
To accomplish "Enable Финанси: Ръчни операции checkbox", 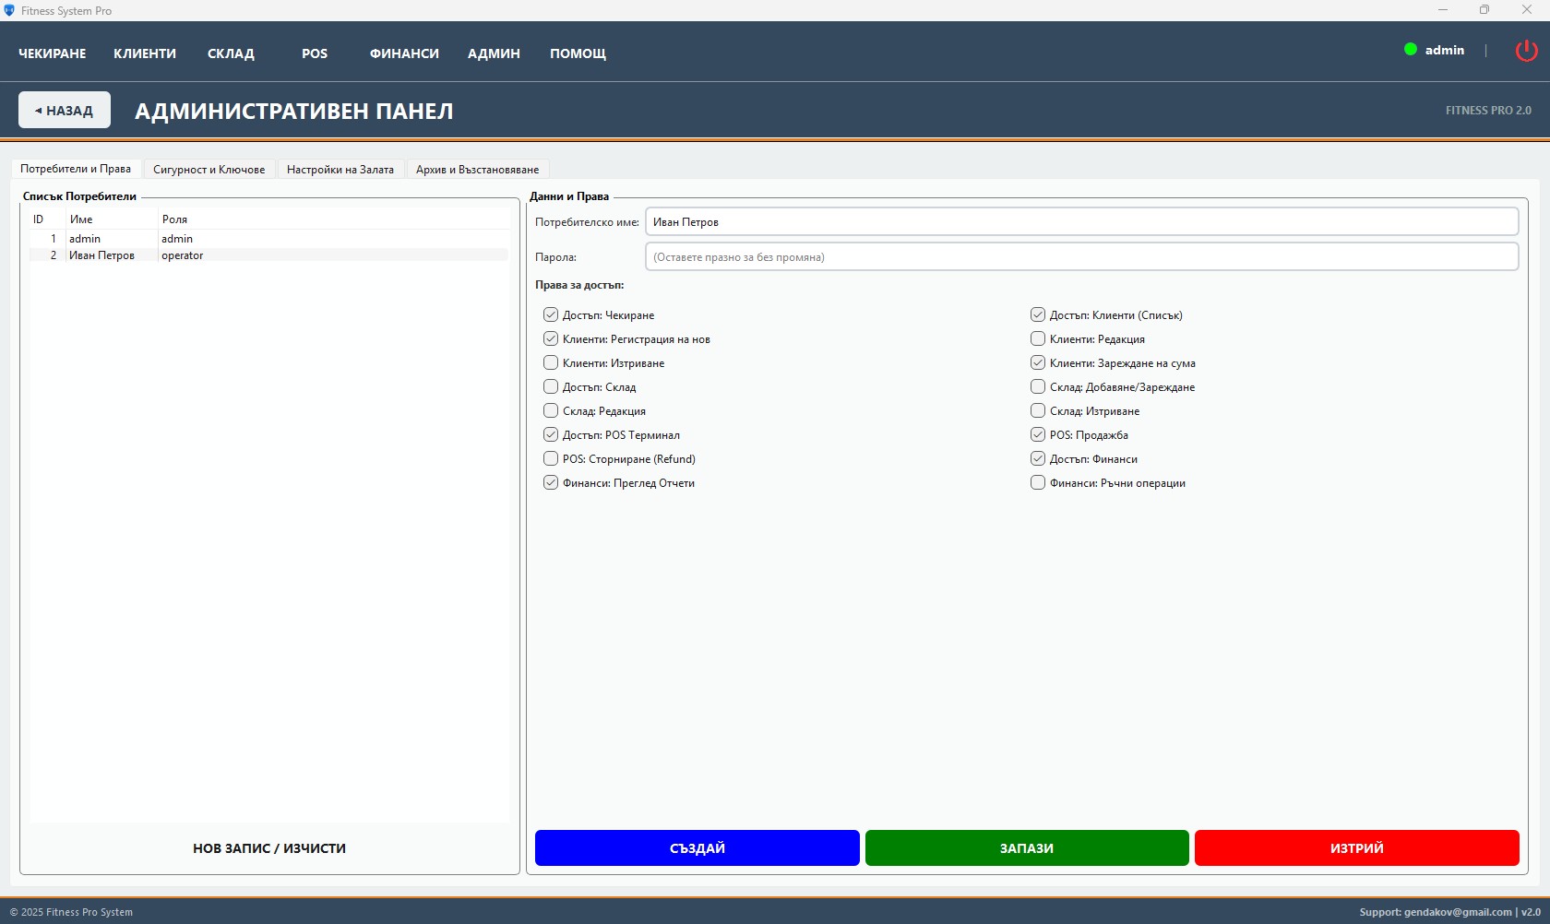I will coord(1038,482).
